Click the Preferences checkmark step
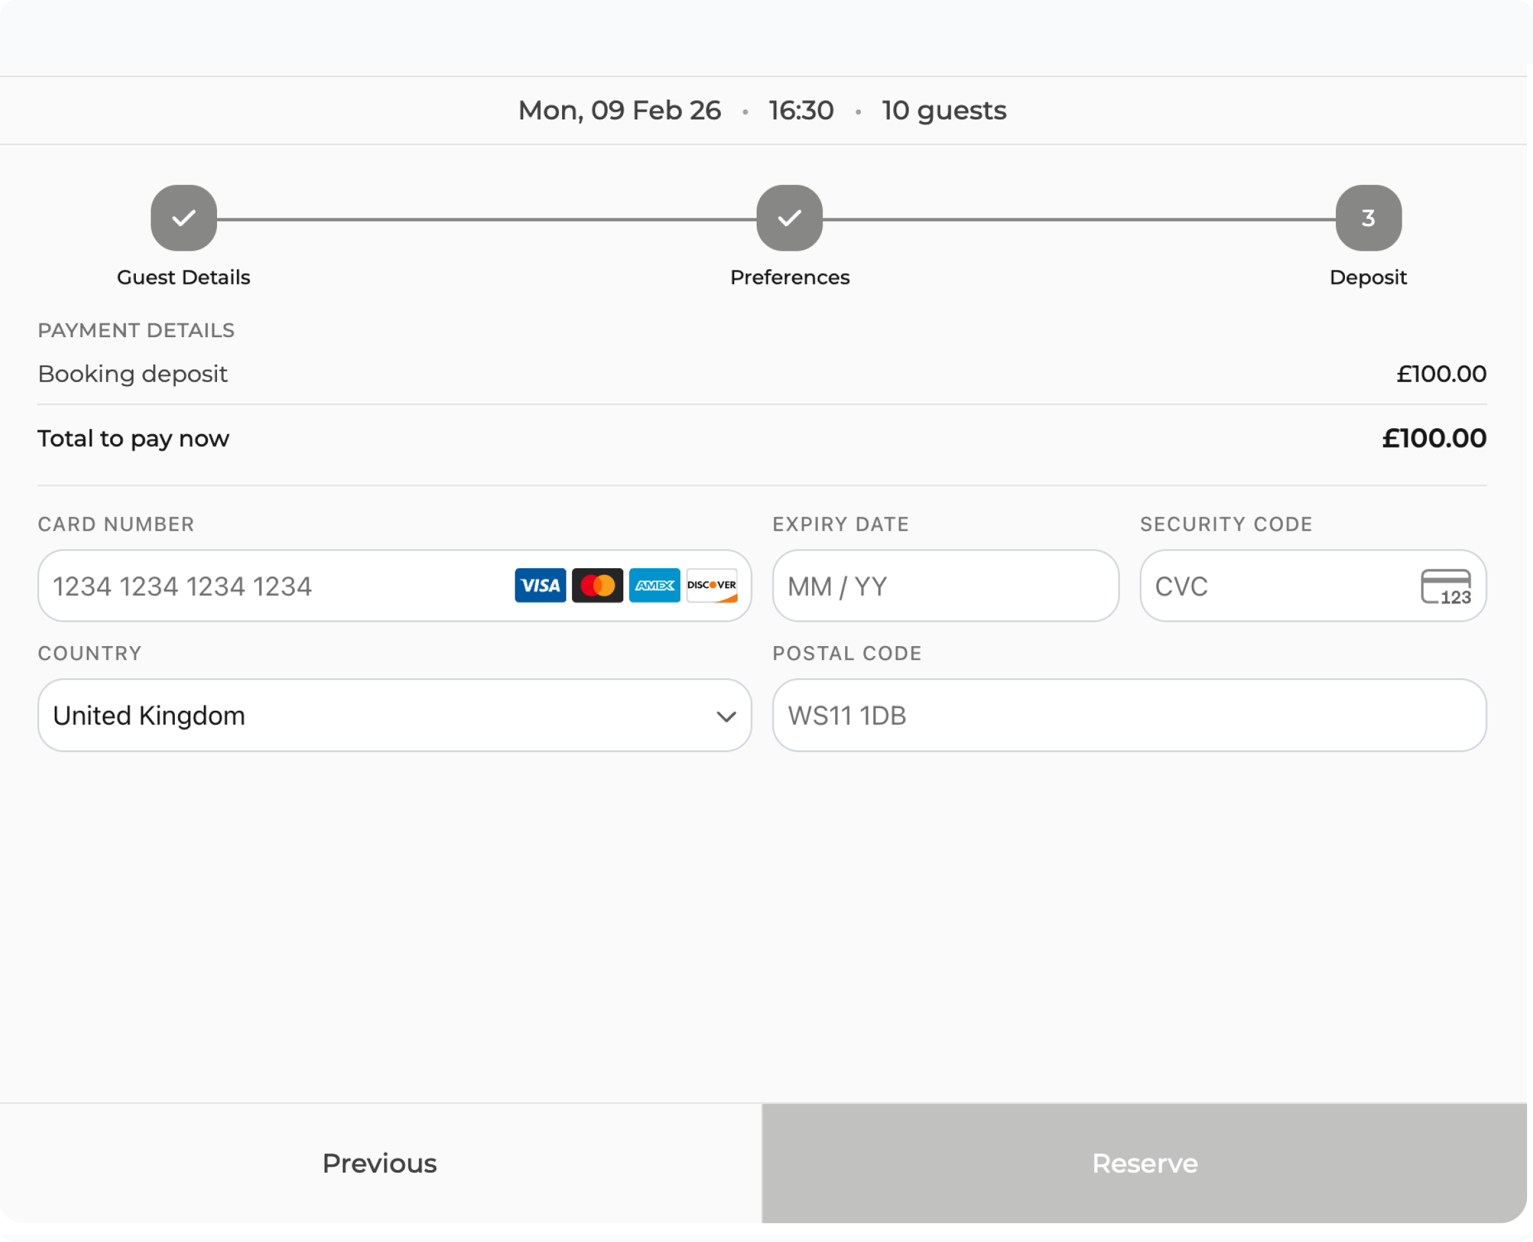Viewport: 1533px width, 1242px height. (x=790, y=218)
